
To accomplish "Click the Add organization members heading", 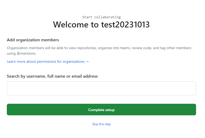I will [33, 40].
